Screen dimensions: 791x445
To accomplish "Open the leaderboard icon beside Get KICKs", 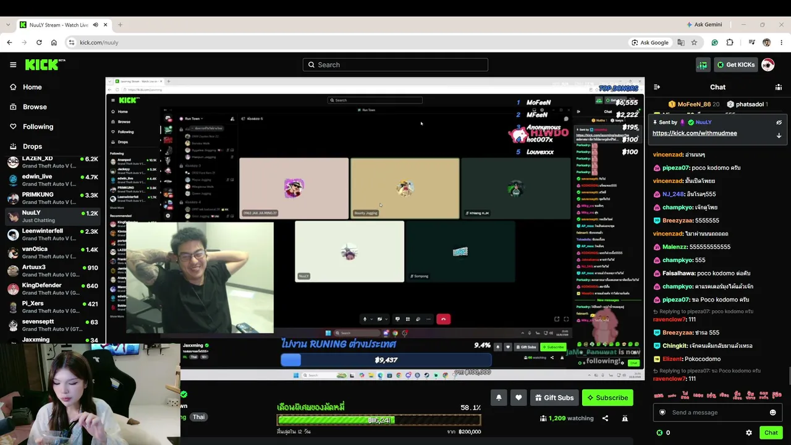I will coord(703,65).
